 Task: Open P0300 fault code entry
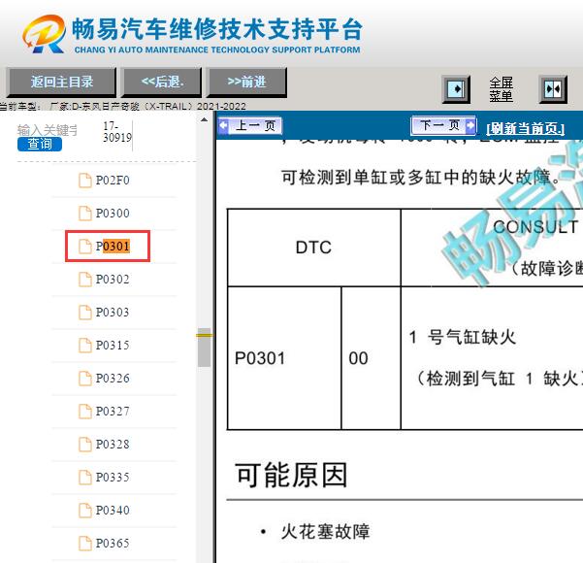(113, 214)
